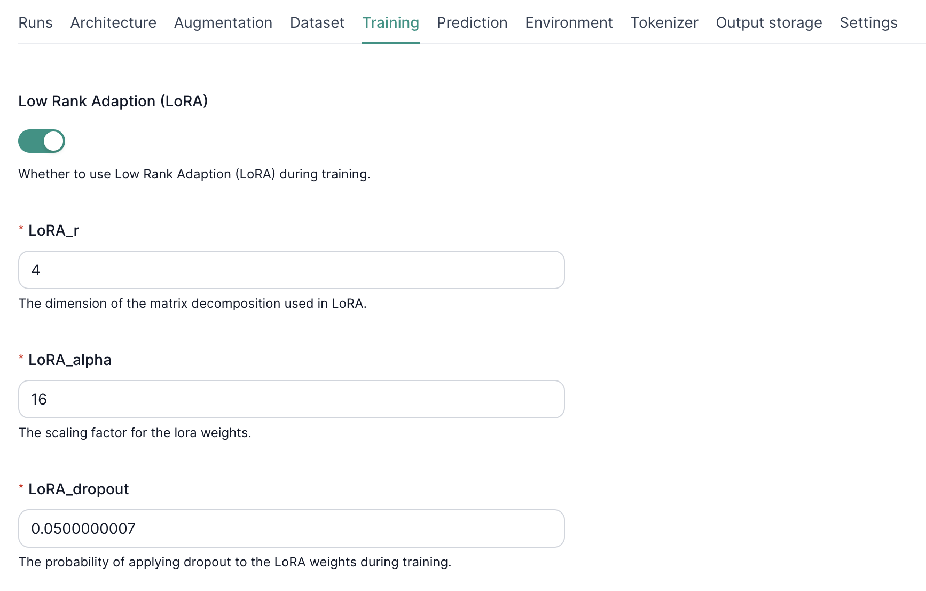Click the Low Rank Adaption heading
This screenshot has width=926, height=591.
tap(113, 101)
